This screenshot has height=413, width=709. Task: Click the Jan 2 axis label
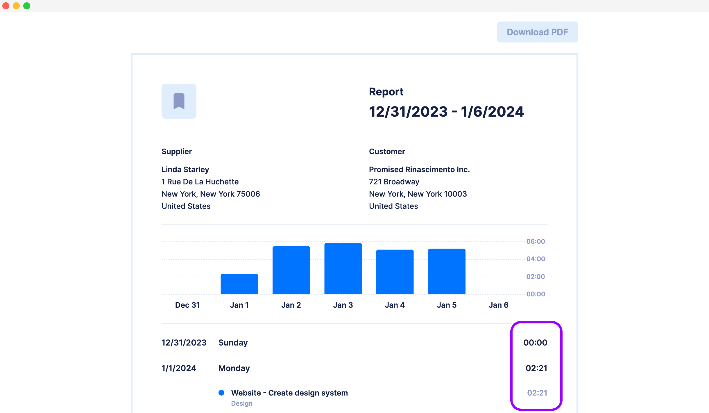(291, 305)
